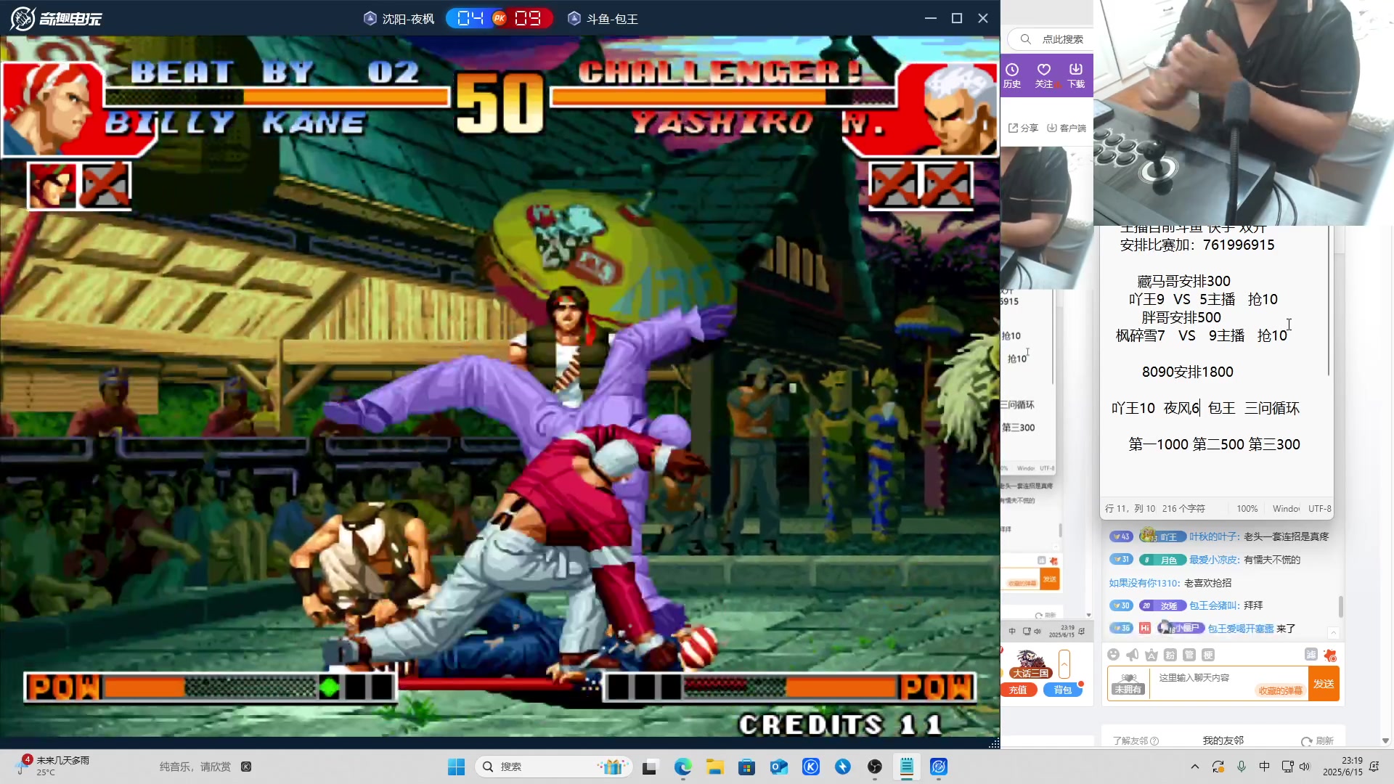Click the 月色 fan badge in chat
Image resolution: width=1394 pixels, height=784 pixels.
(x=1162, y=560)
